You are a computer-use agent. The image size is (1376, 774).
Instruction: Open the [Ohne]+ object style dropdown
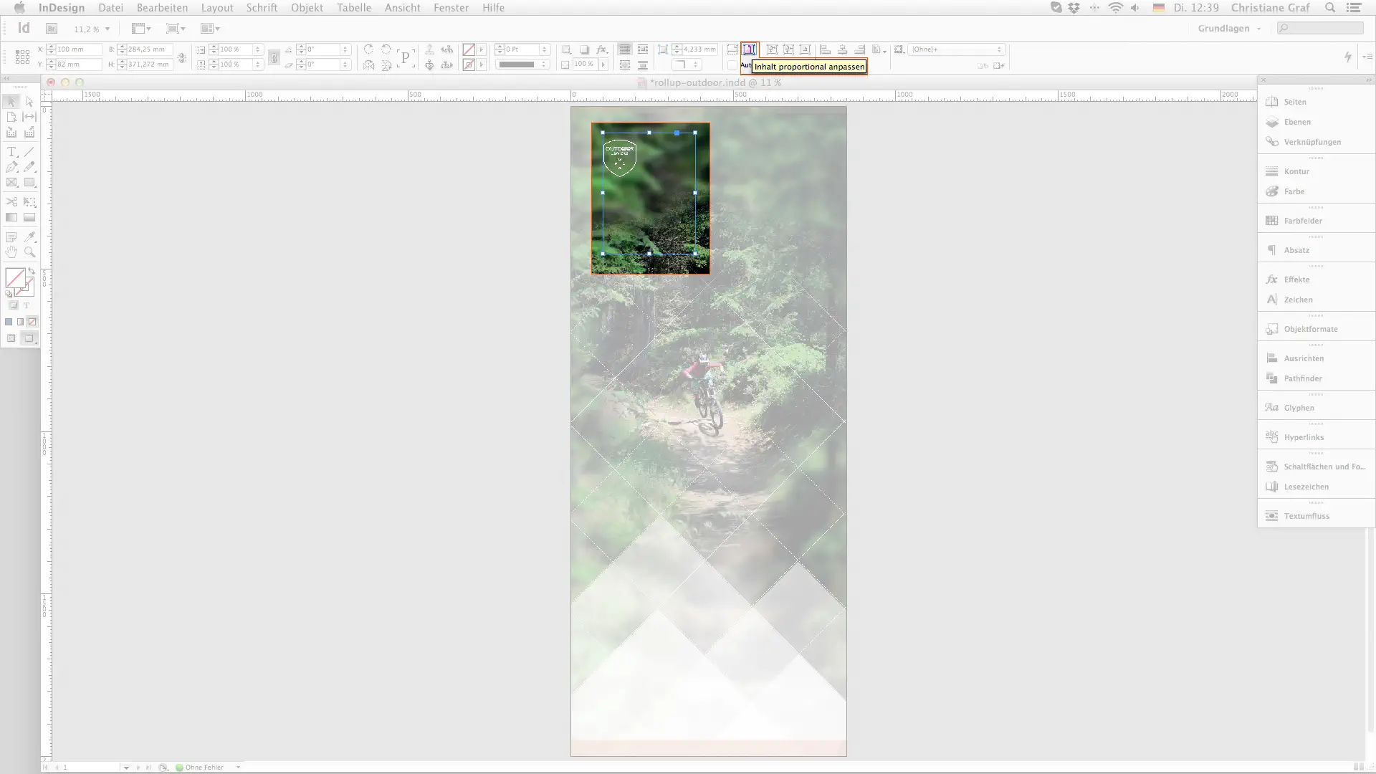pyautogui.click(x=957, y=49)
